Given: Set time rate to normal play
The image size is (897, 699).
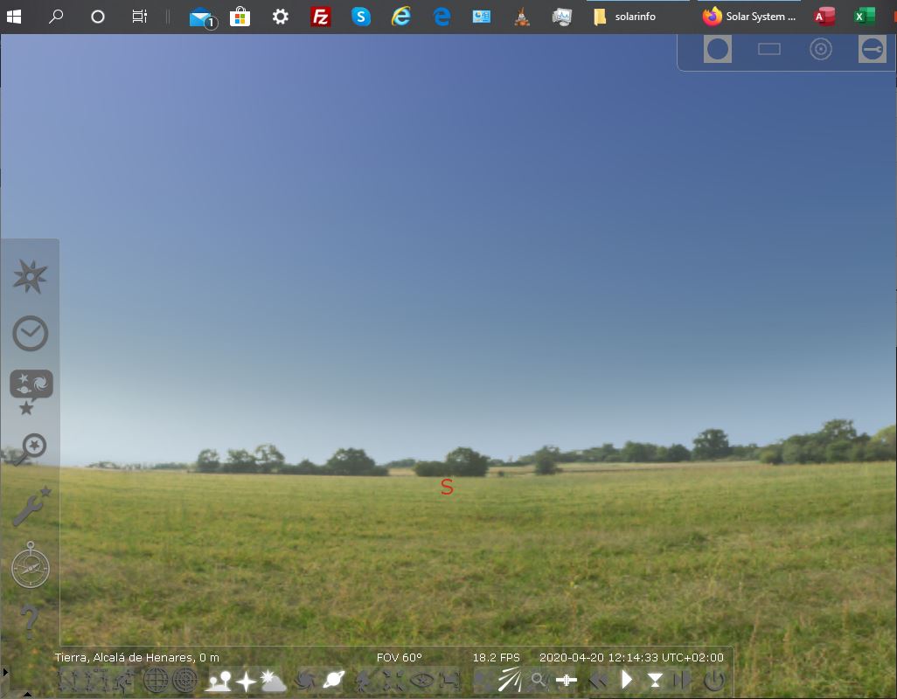Looking at the screenshot, I should pos(626,680).
